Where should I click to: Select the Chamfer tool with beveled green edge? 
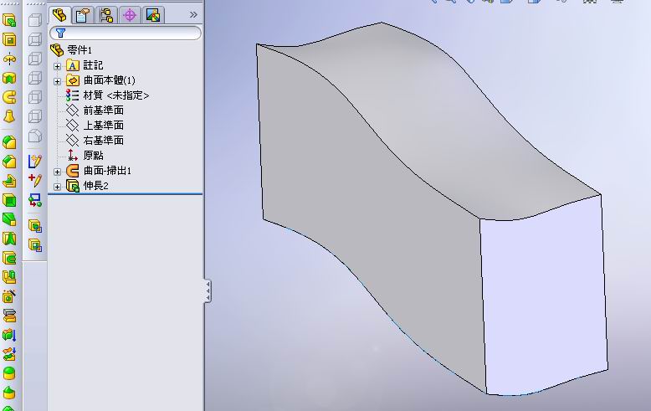(x=9, y=162)
